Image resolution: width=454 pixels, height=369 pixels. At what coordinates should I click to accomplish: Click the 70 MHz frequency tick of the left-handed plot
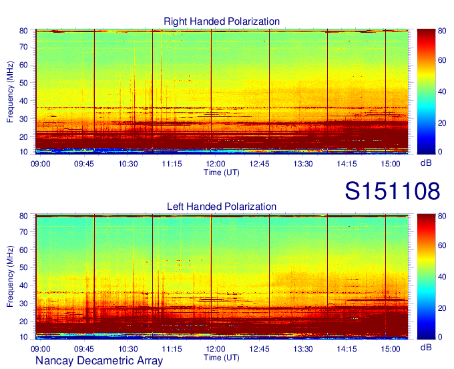[23, 232]
